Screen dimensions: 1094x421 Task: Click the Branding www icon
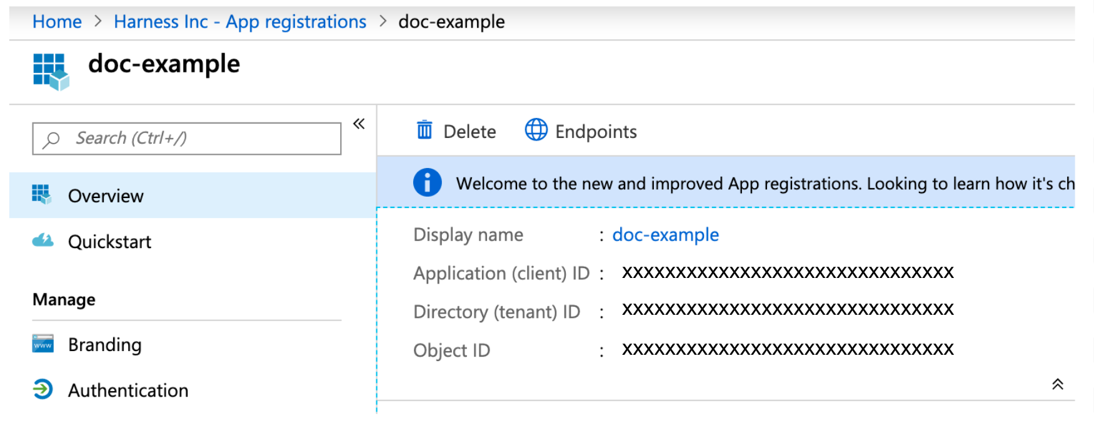(43, 344)
